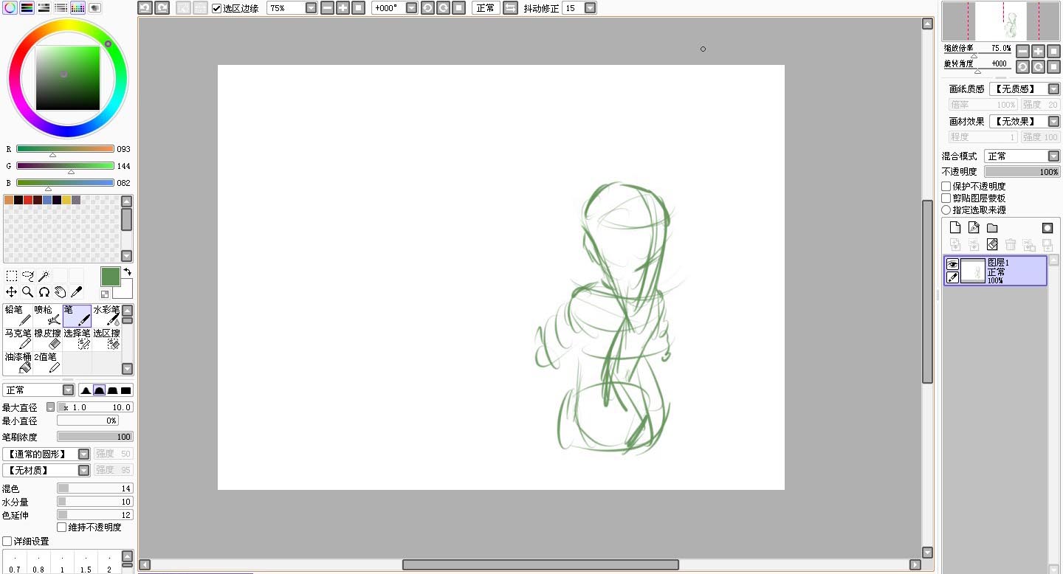Select the 水彩笔 watercolor brush tool

click(106, 316)
